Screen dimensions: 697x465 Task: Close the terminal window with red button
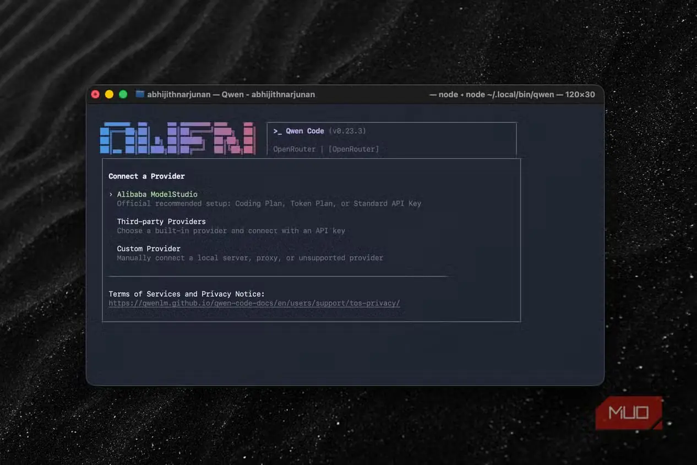click(x=95, y=94)
